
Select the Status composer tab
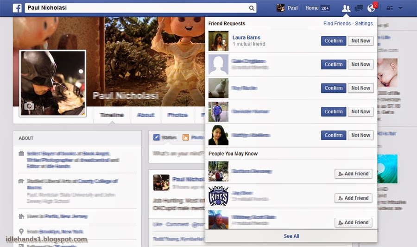tap(165, 137)
